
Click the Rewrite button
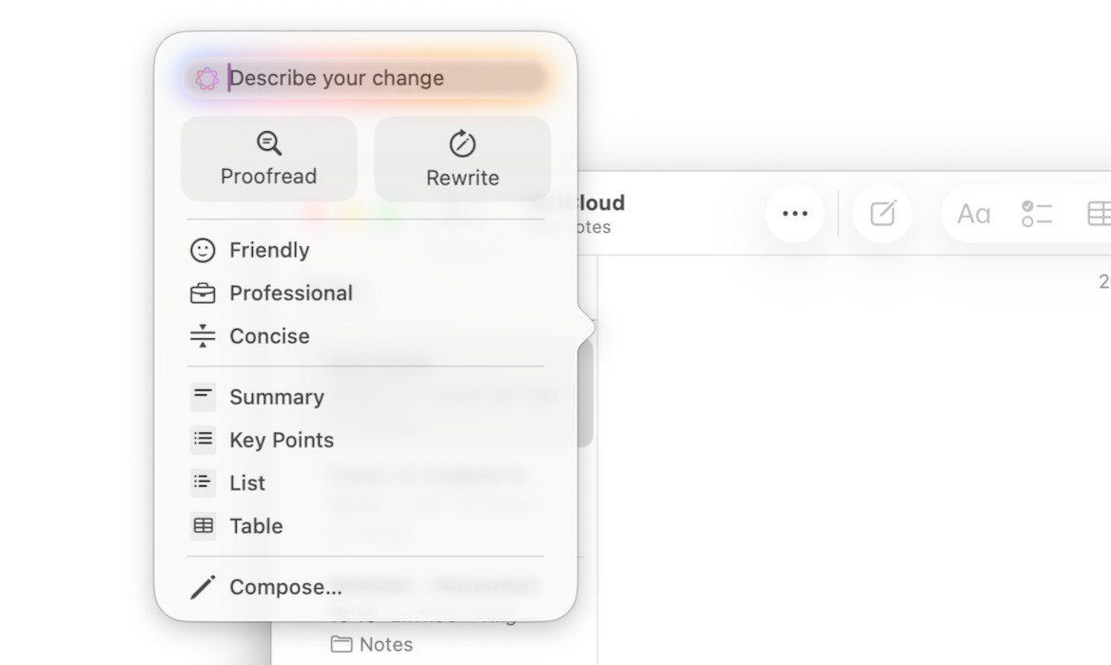pos(462,160)
